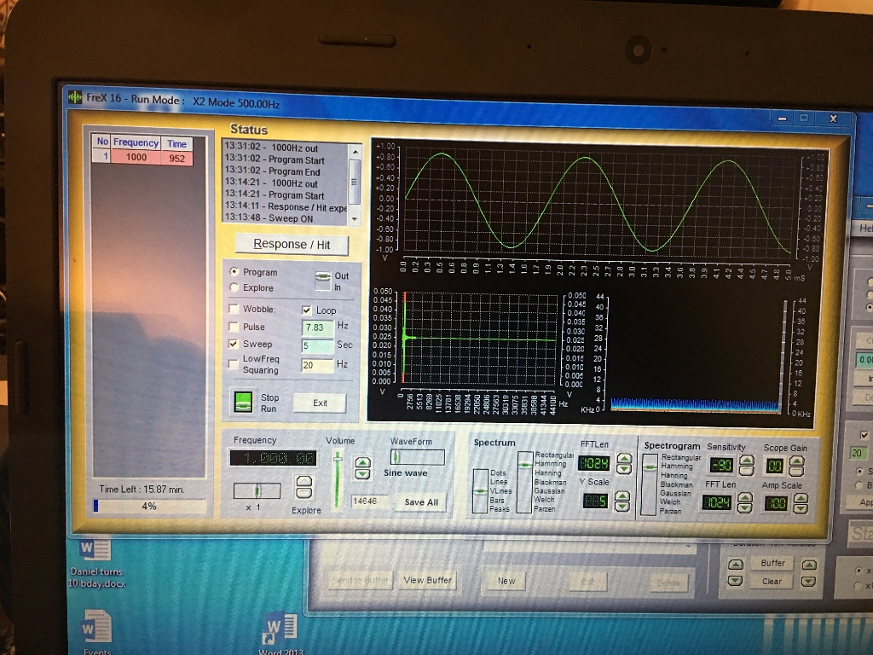This screenshot has height=655, width=873.
Task: Click the Spectrum window function slider
Action: tap(524, 482)
